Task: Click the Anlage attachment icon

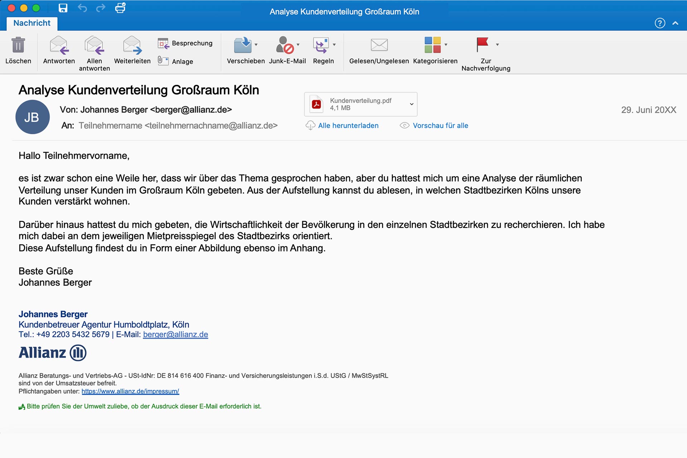Action: pos(163,61)
